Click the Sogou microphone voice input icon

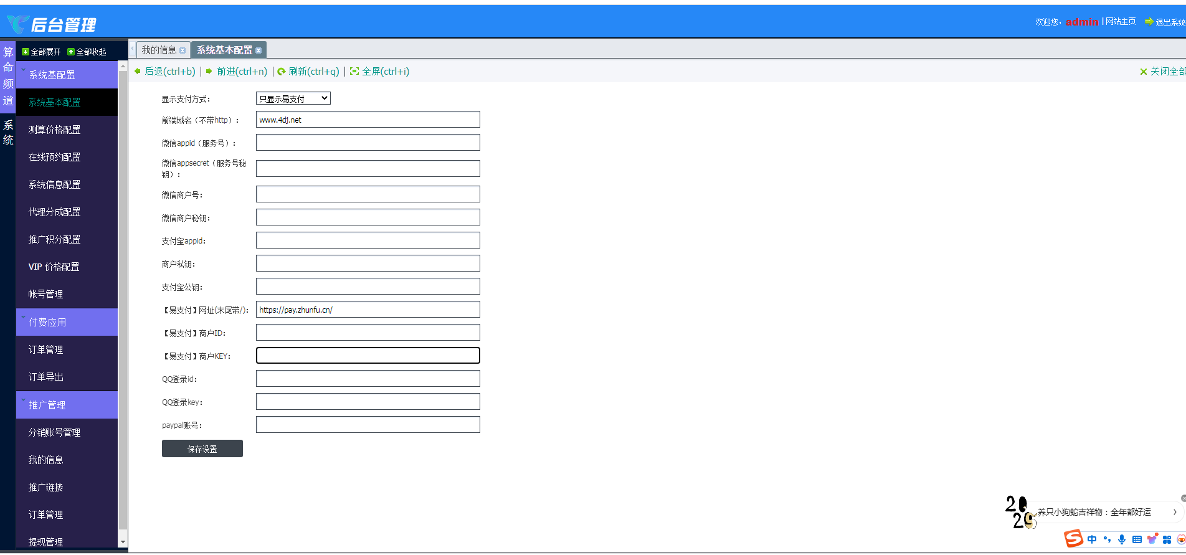tap(1122, 539)
